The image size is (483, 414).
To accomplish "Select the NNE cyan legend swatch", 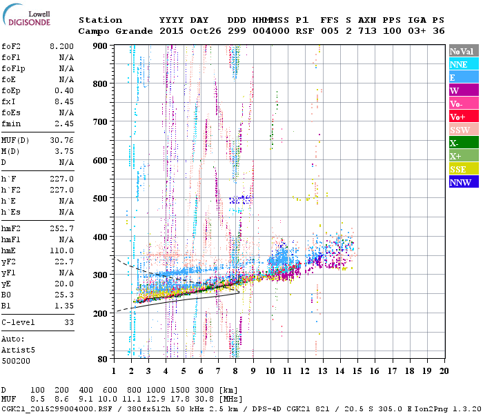I will coord(464,64).
